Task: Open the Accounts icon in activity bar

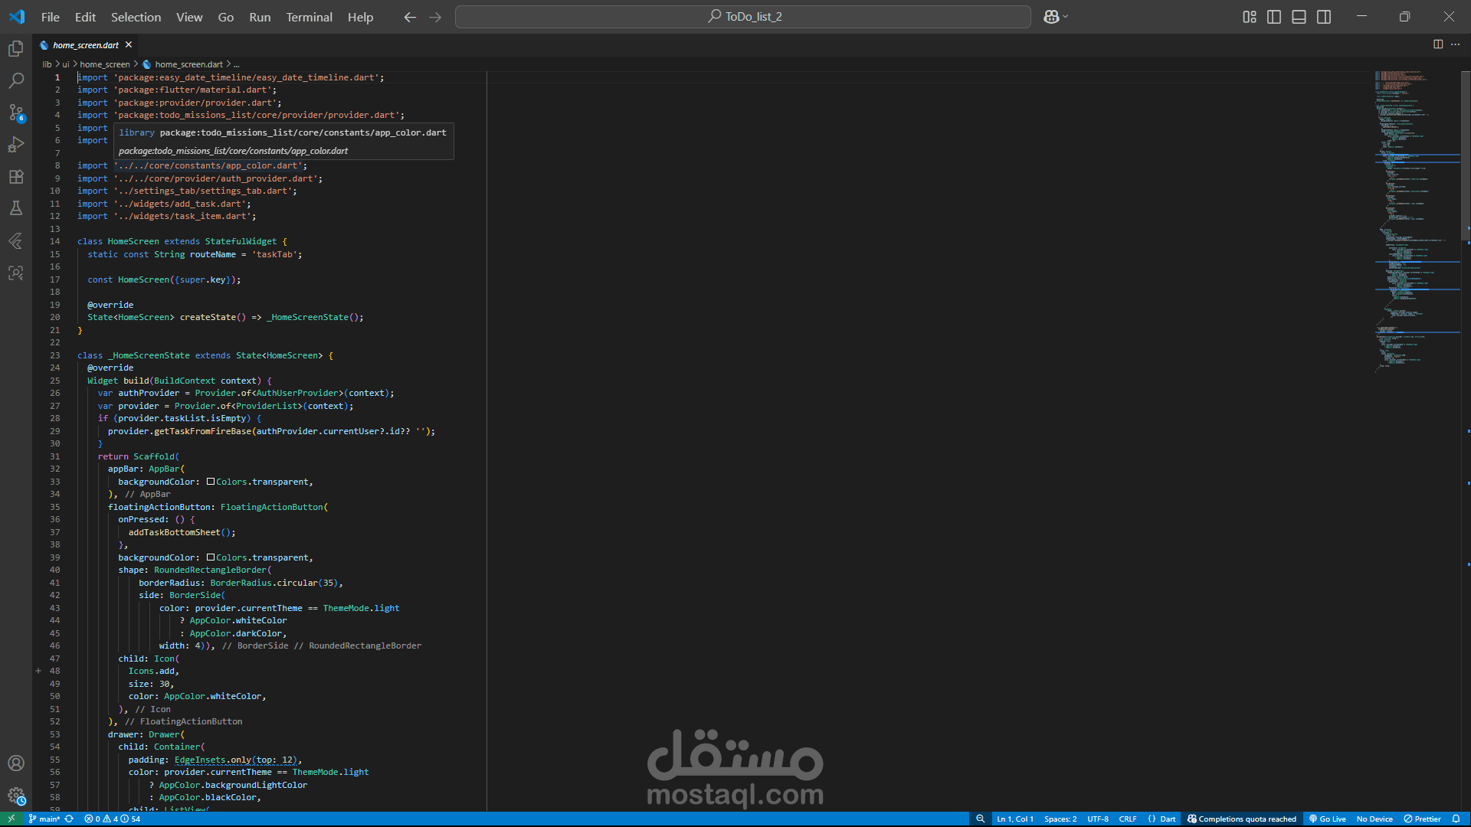Action: [x=15, y=763]
